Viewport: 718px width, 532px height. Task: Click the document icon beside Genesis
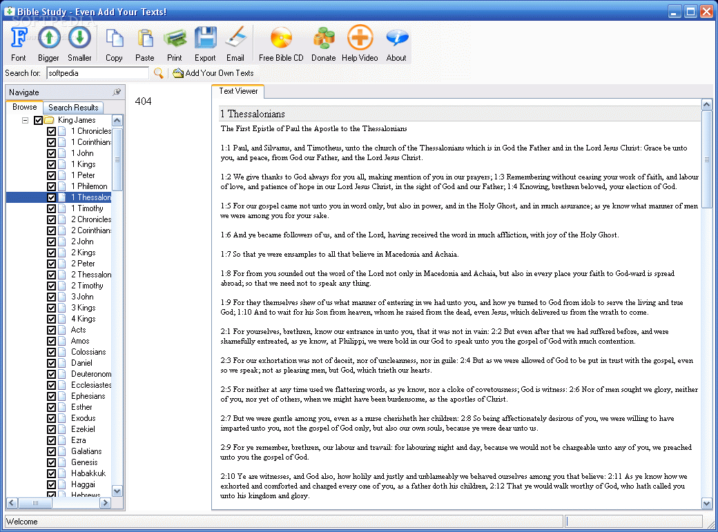(x=62, y=462)
